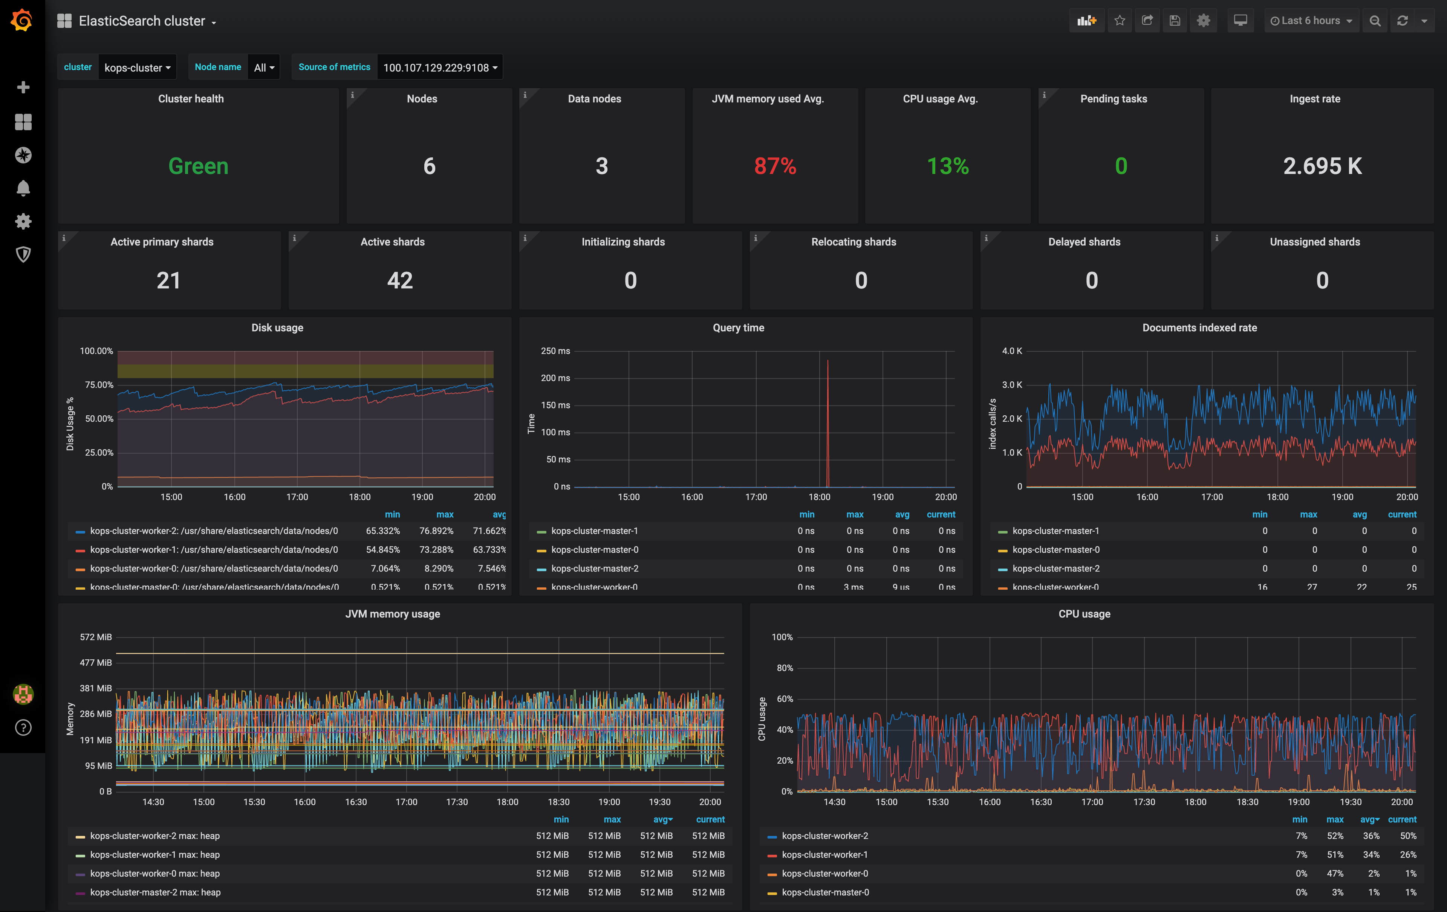Toggle kops-cluster-worker-2 series in Disk usage legend

(x=213, y=531)
